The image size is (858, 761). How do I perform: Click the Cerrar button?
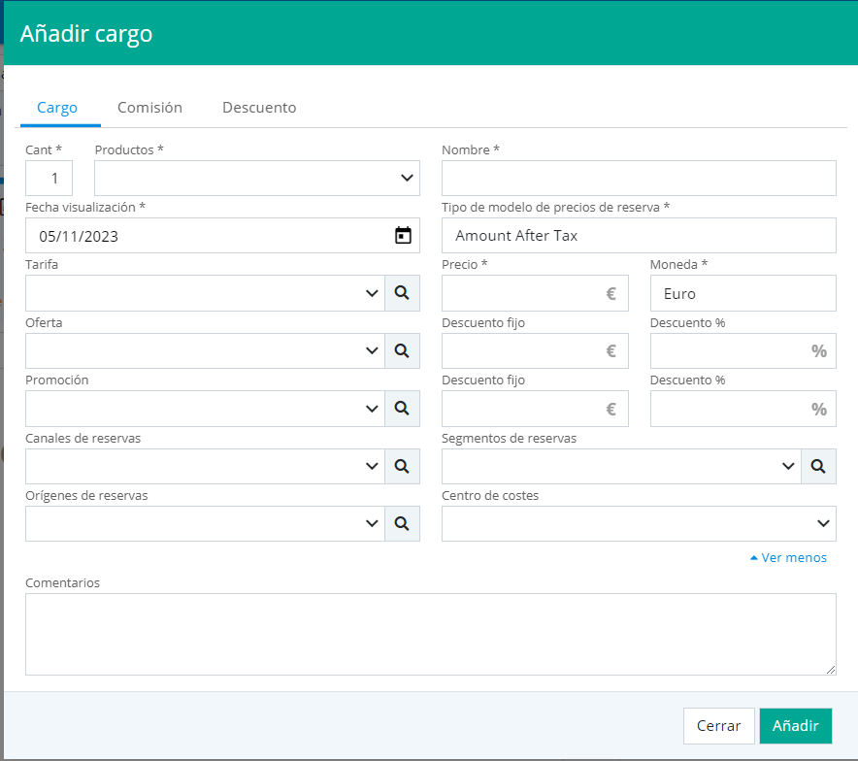pos(718,725)
